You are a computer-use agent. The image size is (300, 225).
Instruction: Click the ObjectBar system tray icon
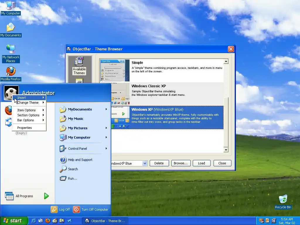pos(274,221)
